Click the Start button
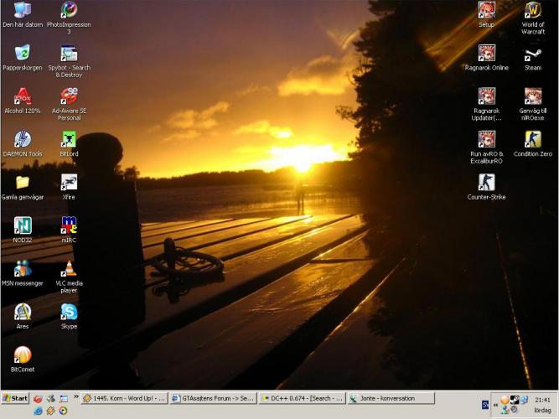This screenshot has width=559, height=419. pyautogui.click(x=15, y=399)
